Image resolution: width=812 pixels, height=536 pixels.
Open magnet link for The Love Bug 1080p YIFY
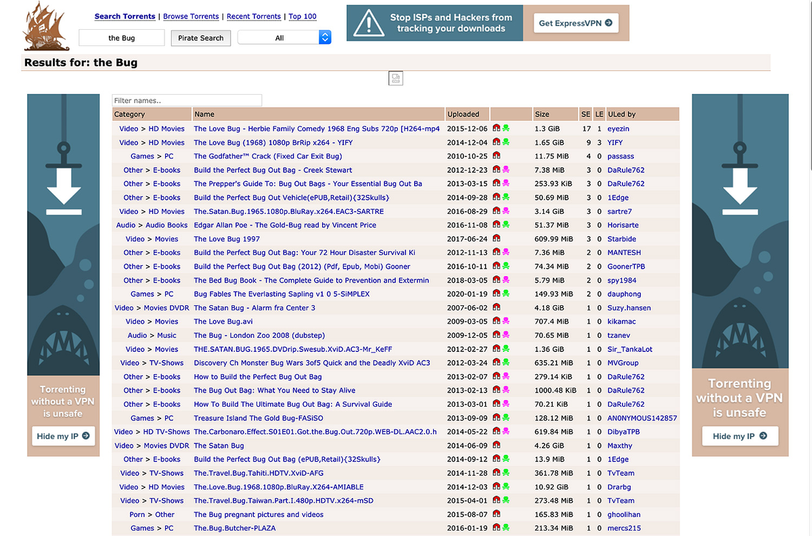[496, 142]
